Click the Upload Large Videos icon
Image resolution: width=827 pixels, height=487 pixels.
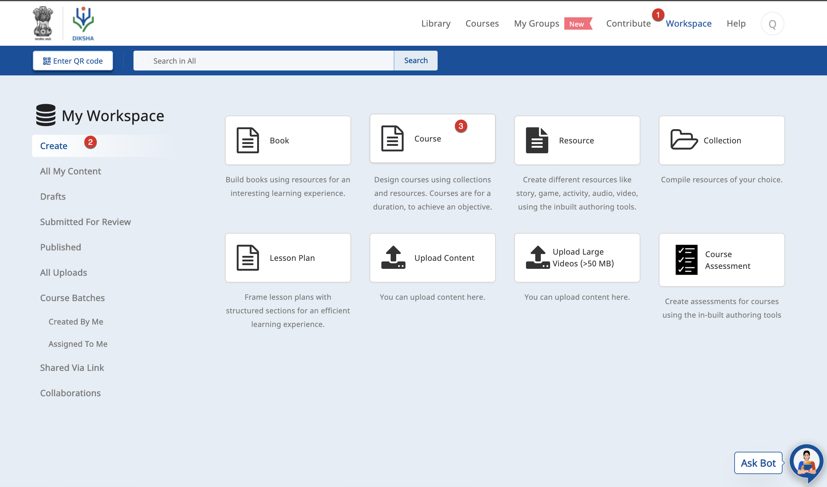537,258
